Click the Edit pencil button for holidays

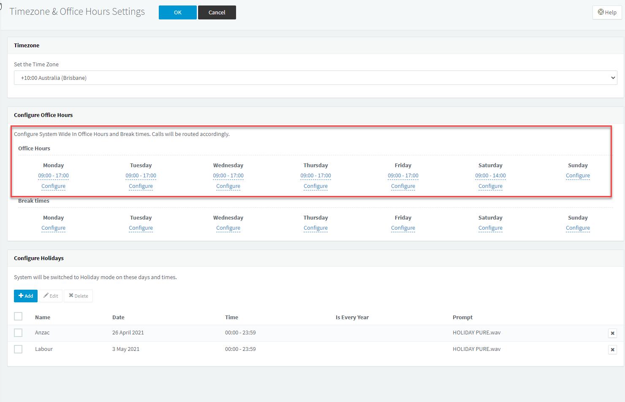click(51, 296)
